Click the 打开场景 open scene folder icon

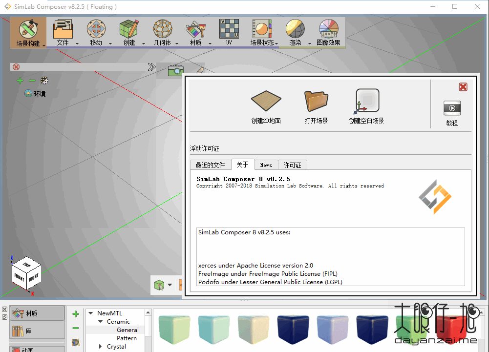pos(316,101)
